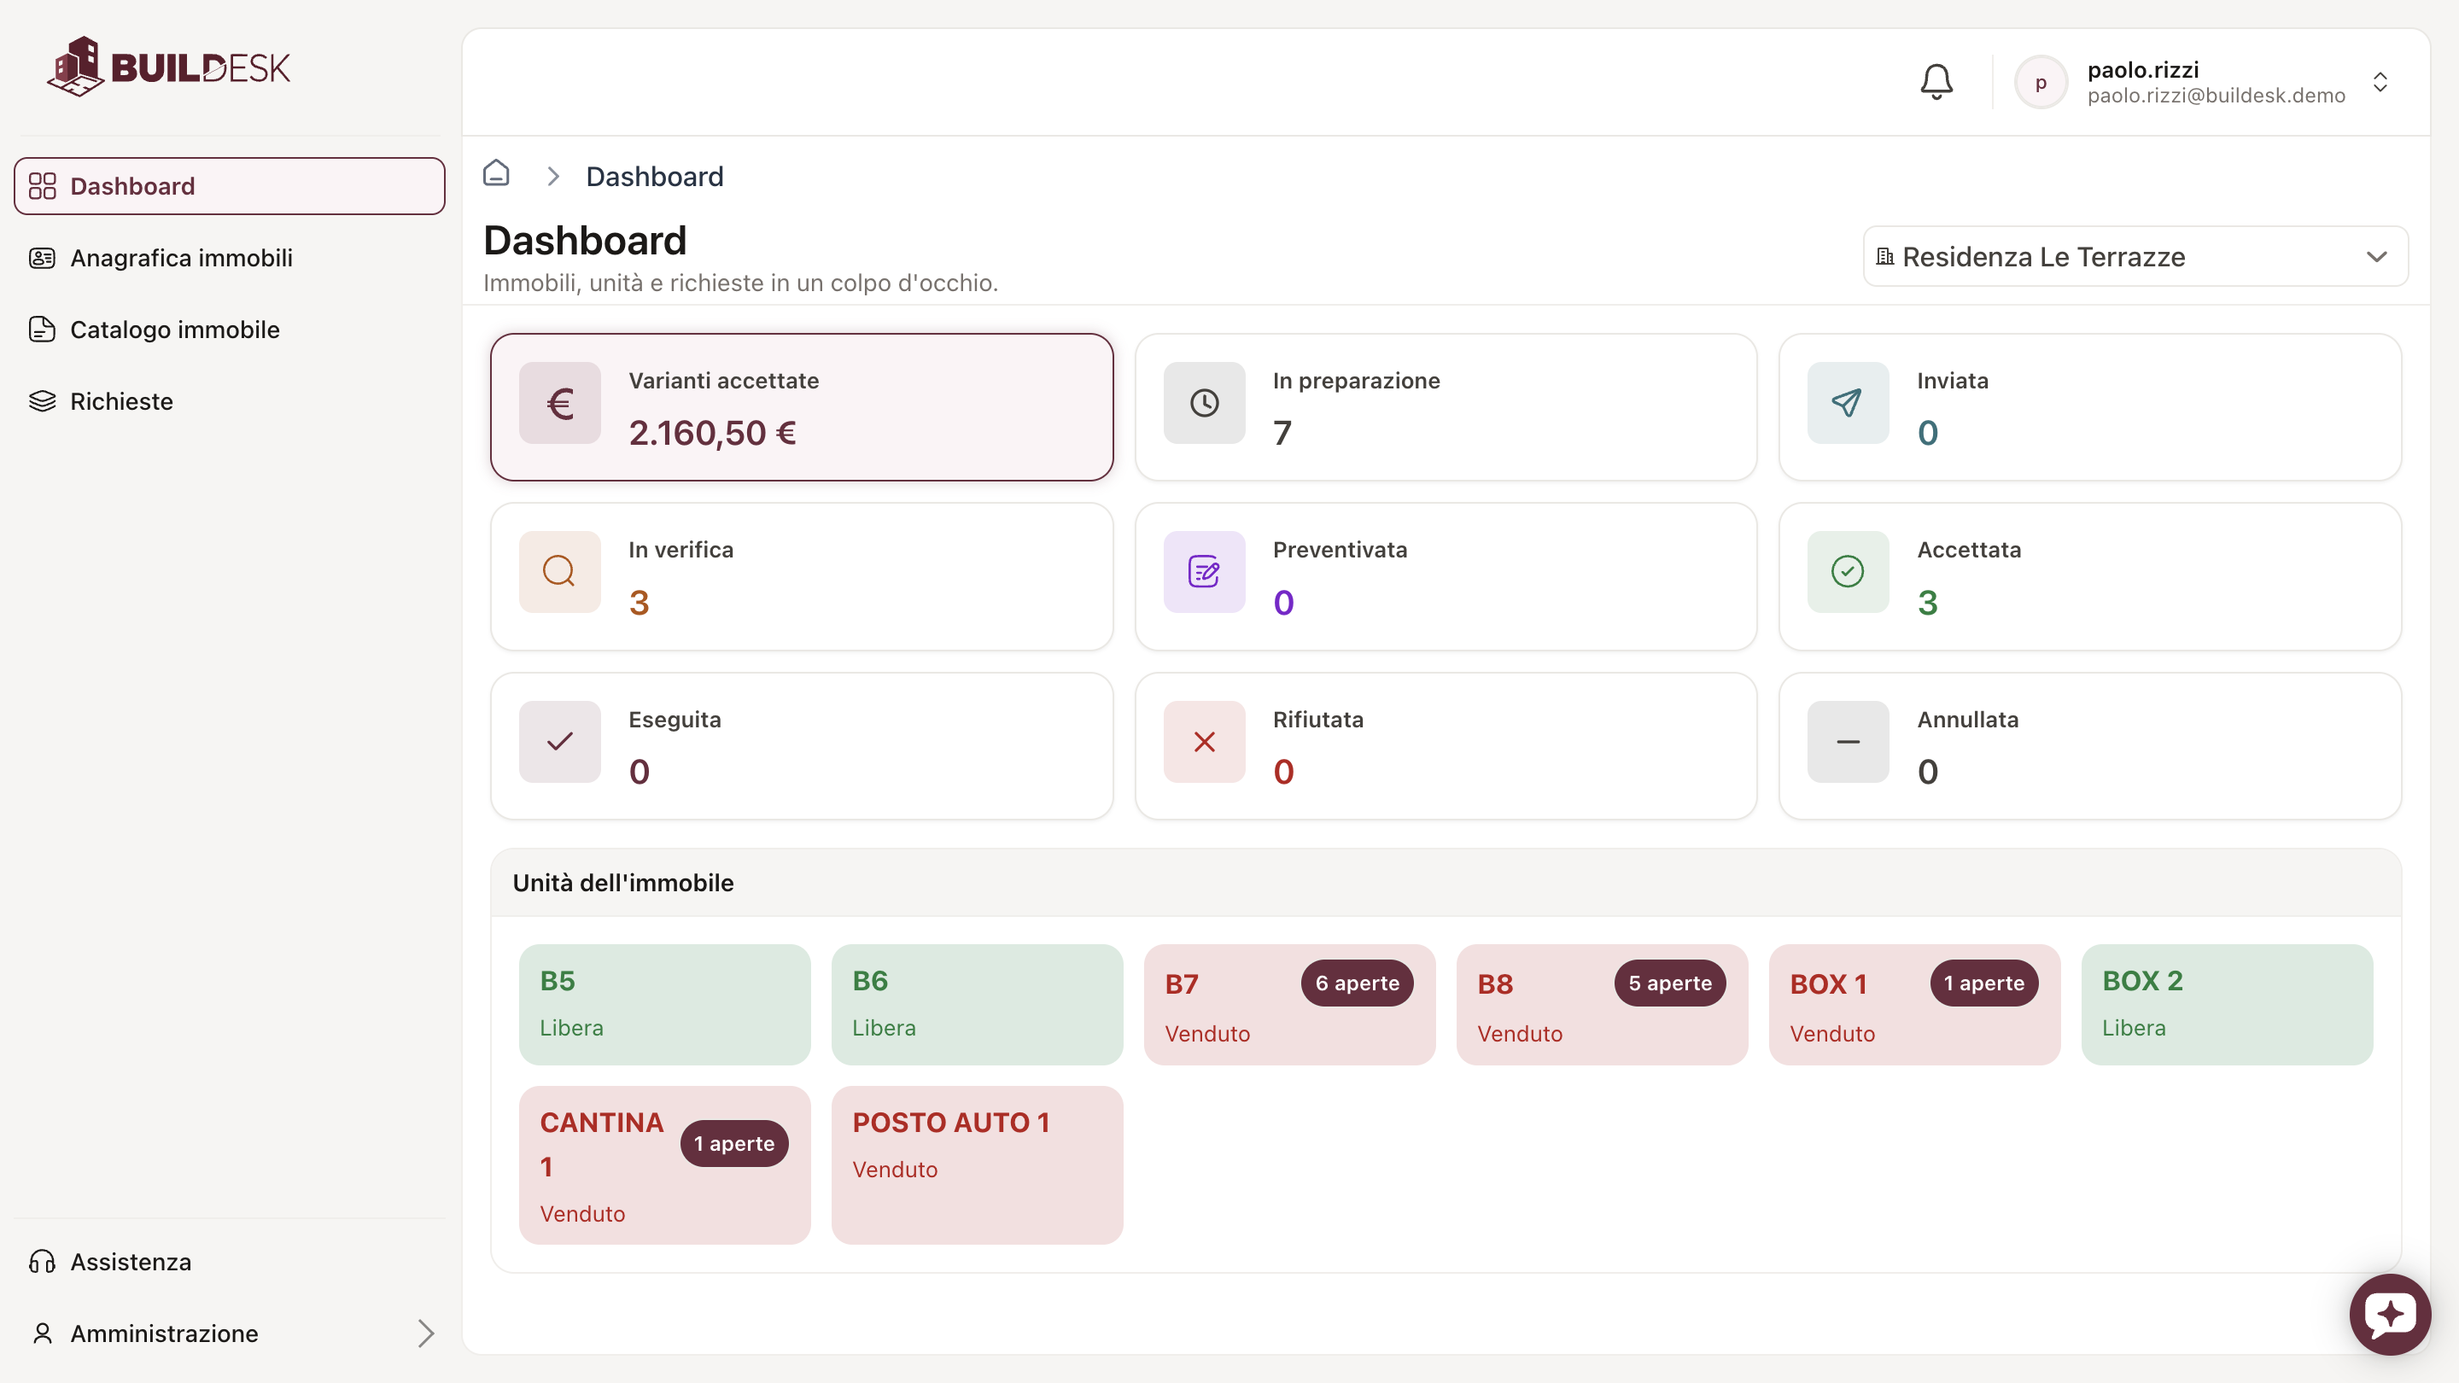Click the magnifier icon for In verifica
This screenshot has height=1383, width=2459.
pos(559,572)
